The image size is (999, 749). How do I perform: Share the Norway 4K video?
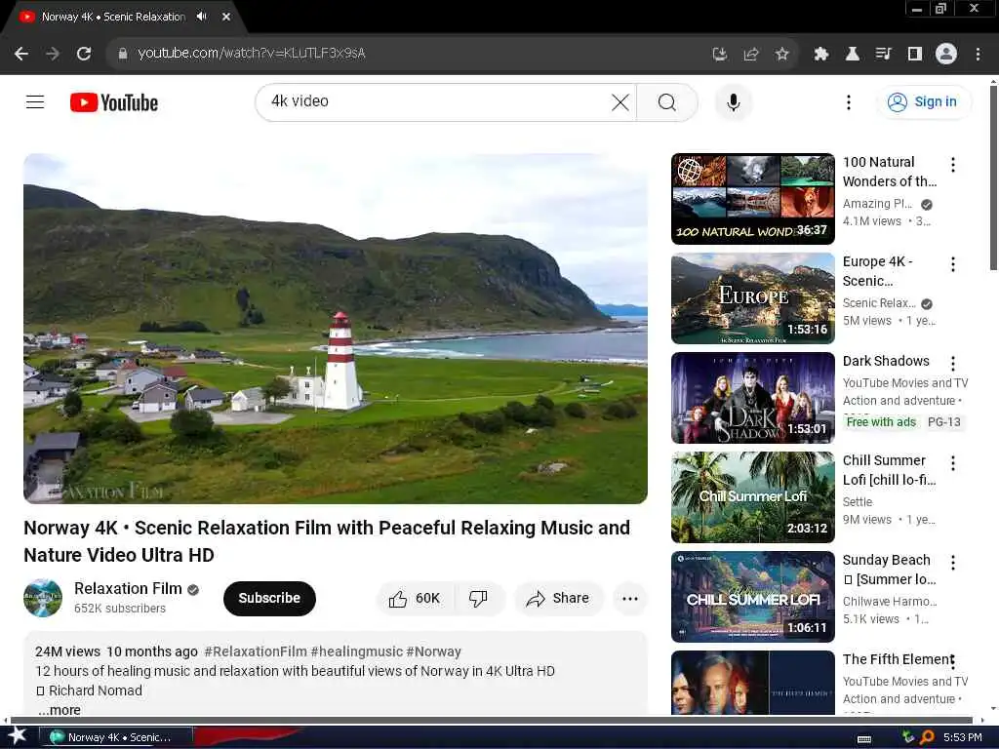[558, 598]
